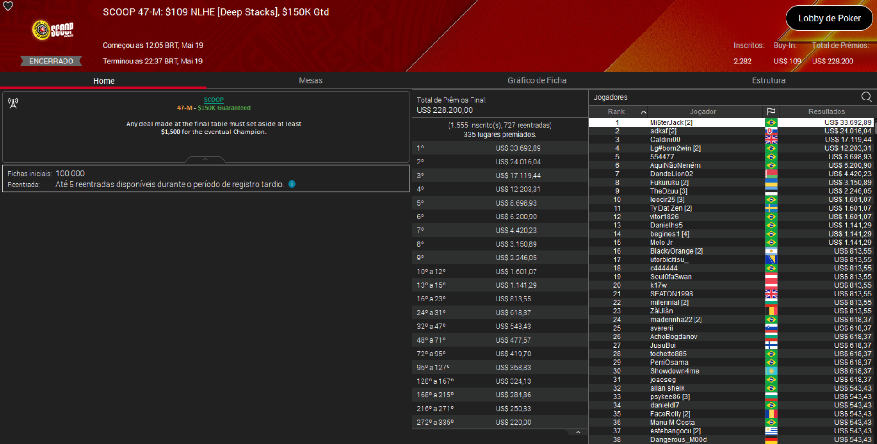
Task: Click the flag beside milennial
Action: tap(771, 302)
